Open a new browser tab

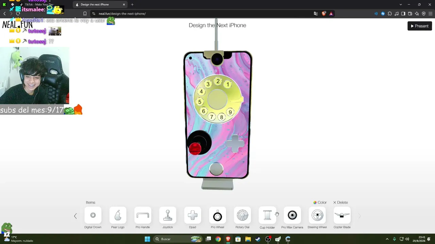tap(132, 4)
